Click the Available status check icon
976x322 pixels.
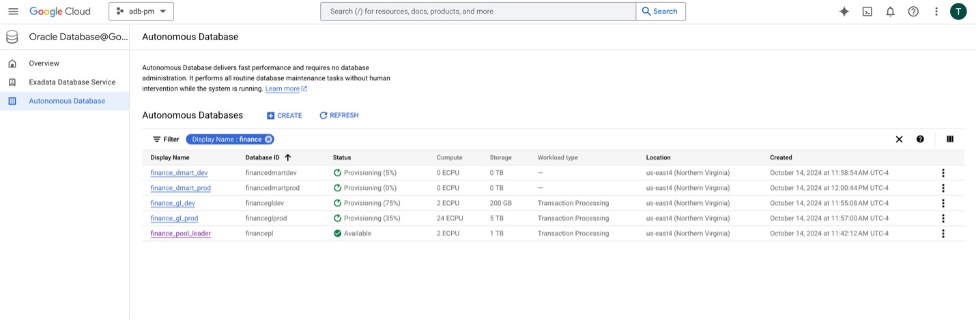click(337, 234)
